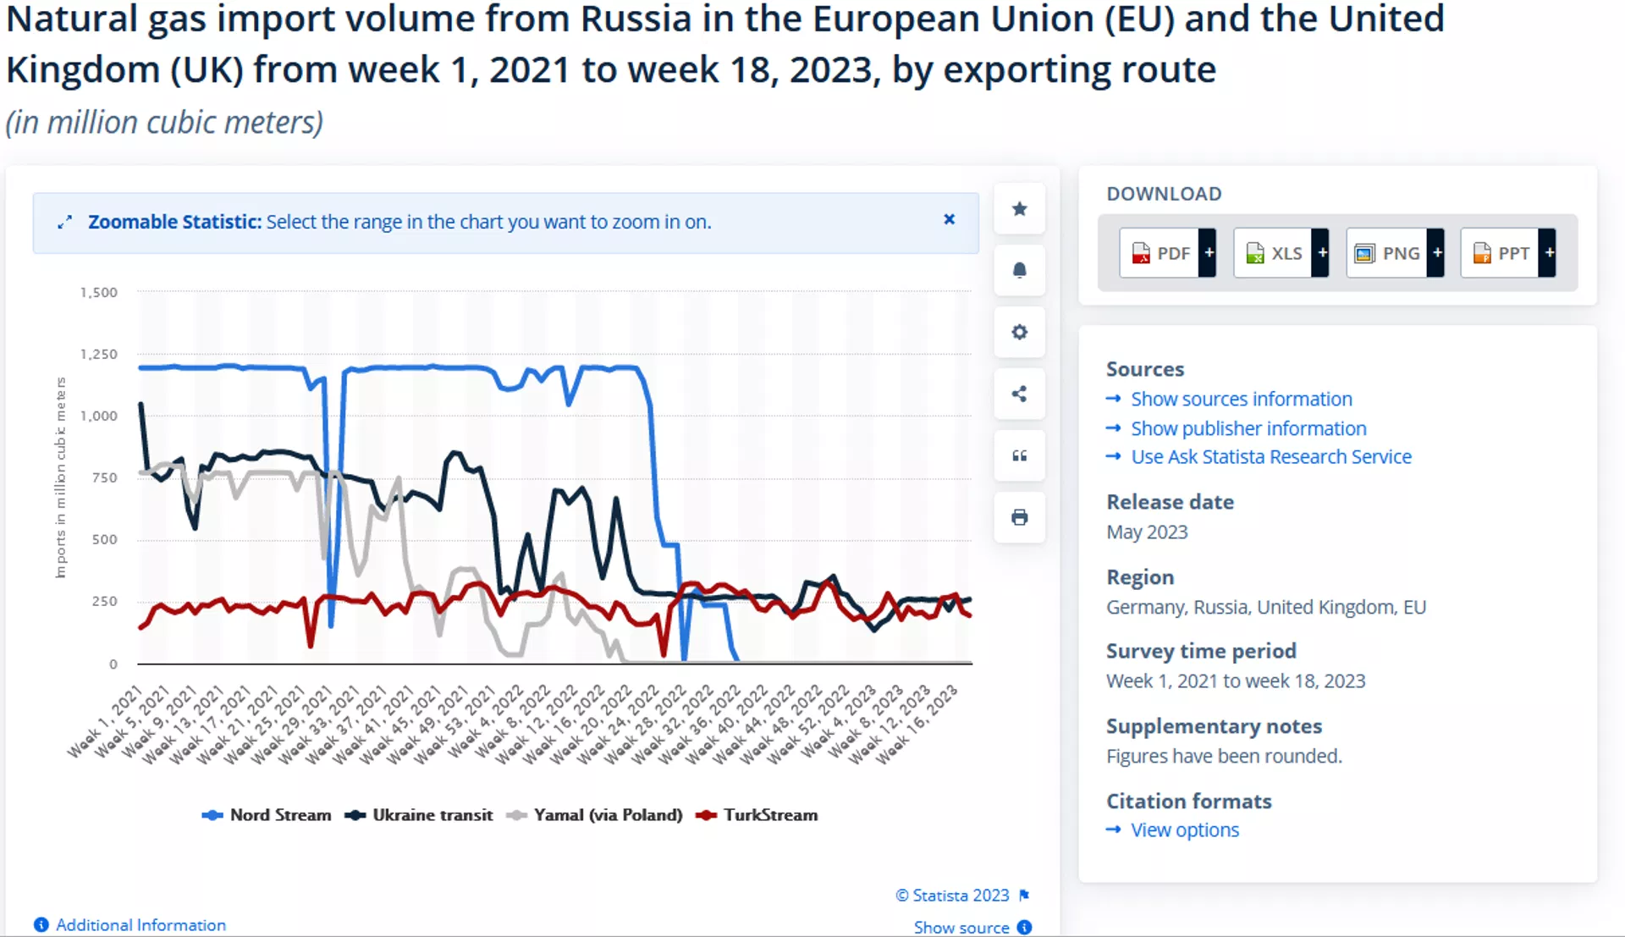The image size is (1625, 937).
Task: Toggle Yamal (via Poland) series in legend
Action: tap(594, 815)
